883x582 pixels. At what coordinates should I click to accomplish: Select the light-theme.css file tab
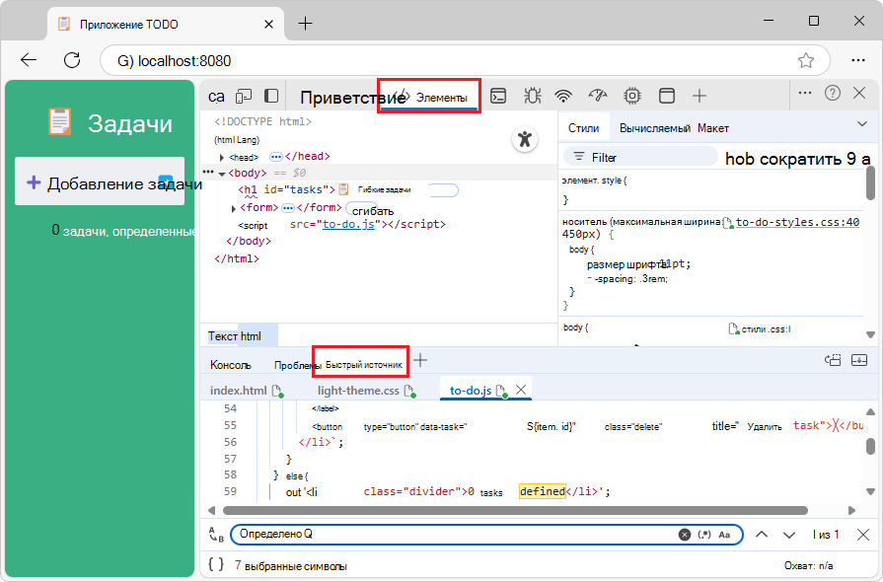pyautogui.click(x=358, y=391)
